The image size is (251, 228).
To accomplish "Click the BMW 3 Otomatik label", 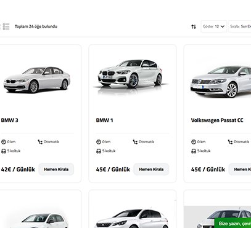I will coord(51,142).
